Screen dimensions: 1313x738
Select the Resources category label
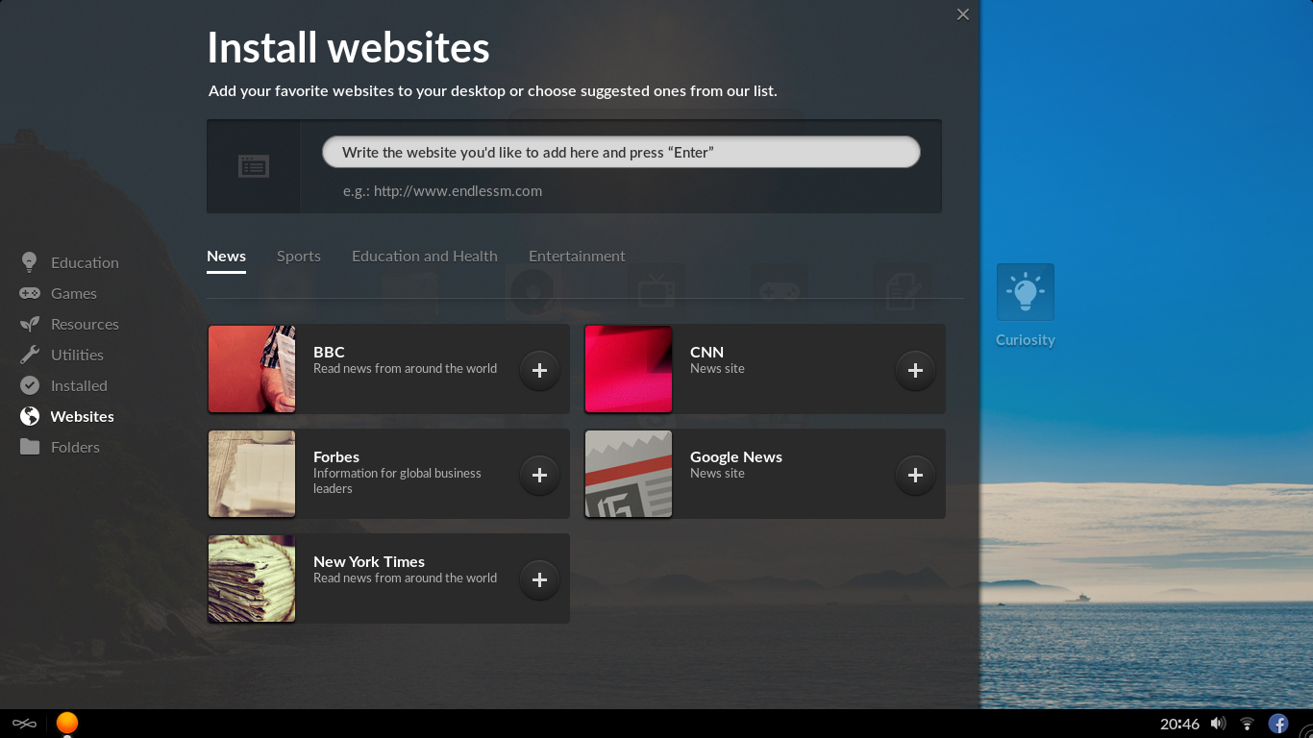point(85,324)
